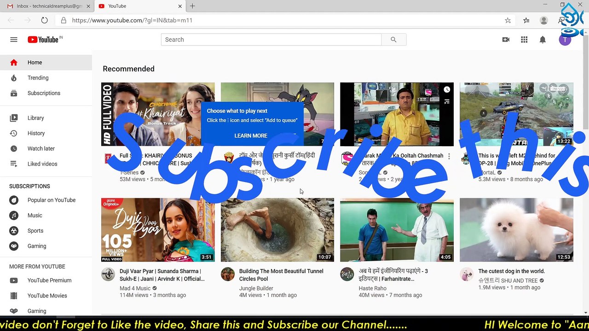Open the cutest dog video thumbnail
The image size is (589, 331).
516,230
